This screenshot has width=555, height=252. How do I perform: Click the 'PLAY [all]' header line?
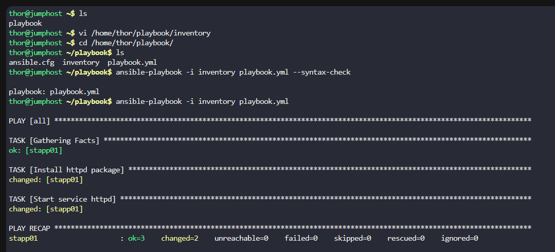(270, 121)
